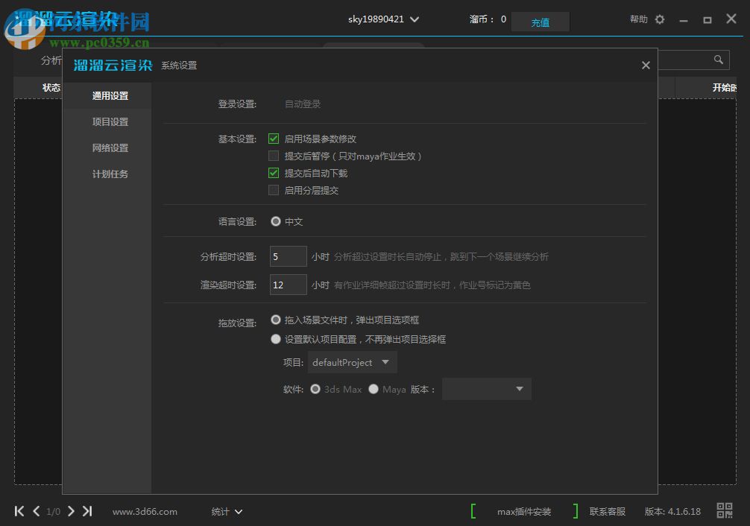Select the 3ds Max radio button
This screenshot has width=750, height=526.
315,388
